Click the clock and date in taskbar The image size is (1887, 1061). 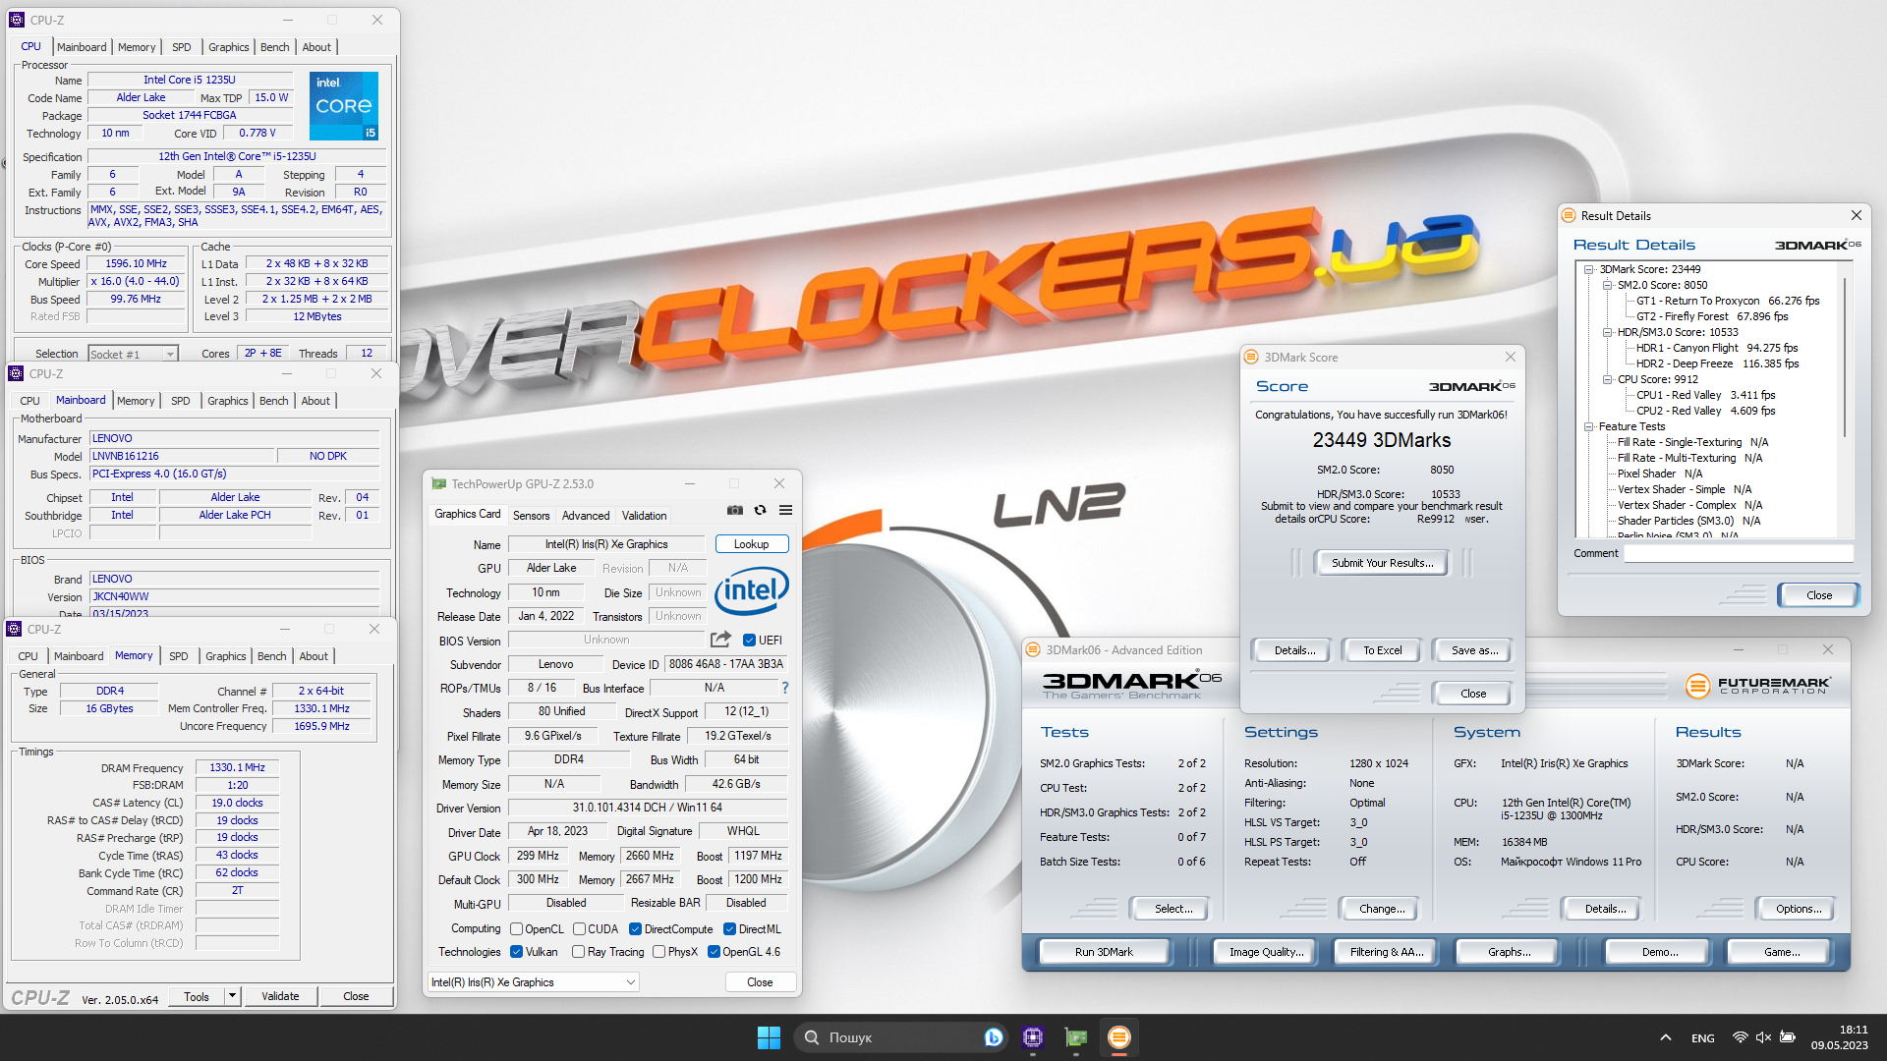click(x=1840, y=1037)
